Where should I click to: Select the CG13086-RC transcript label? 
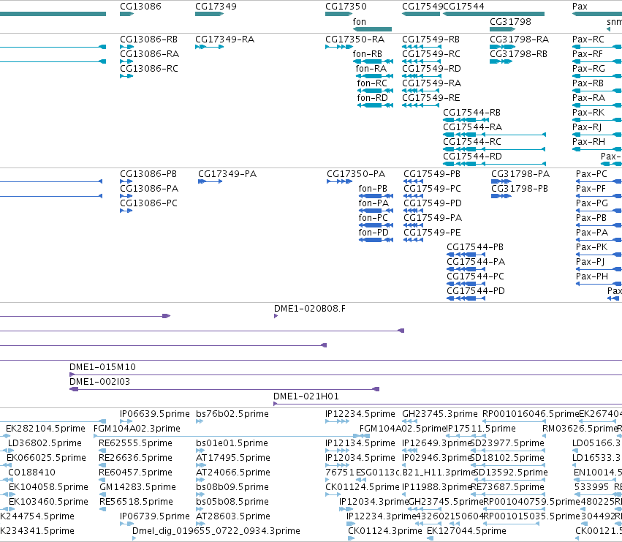point(149,69)
